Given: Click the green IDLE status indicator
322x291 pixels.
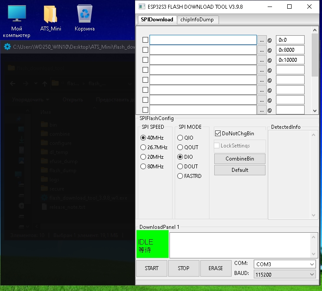Looking at the screenshot, I should 153,244.
